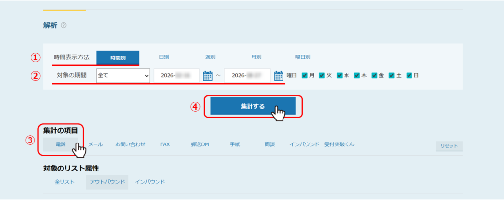Click the リセット button
Image resolution: width=504 pixels, height=200 pixels.
point(448,146)
